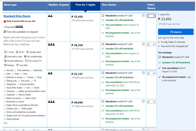Viewport: 196px width, 131px height.
Task: Click the Your choices column header
Action: 109,5
